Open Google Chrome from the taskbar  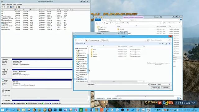(x=18, y=110)
